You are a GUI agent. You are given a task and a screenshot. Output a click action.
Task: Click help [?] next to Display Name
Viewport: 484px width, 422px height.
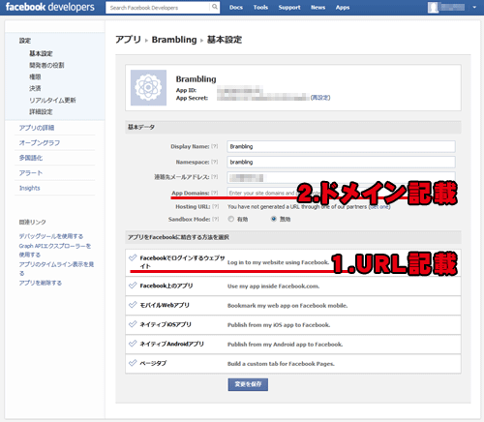[x=215, y=146]
